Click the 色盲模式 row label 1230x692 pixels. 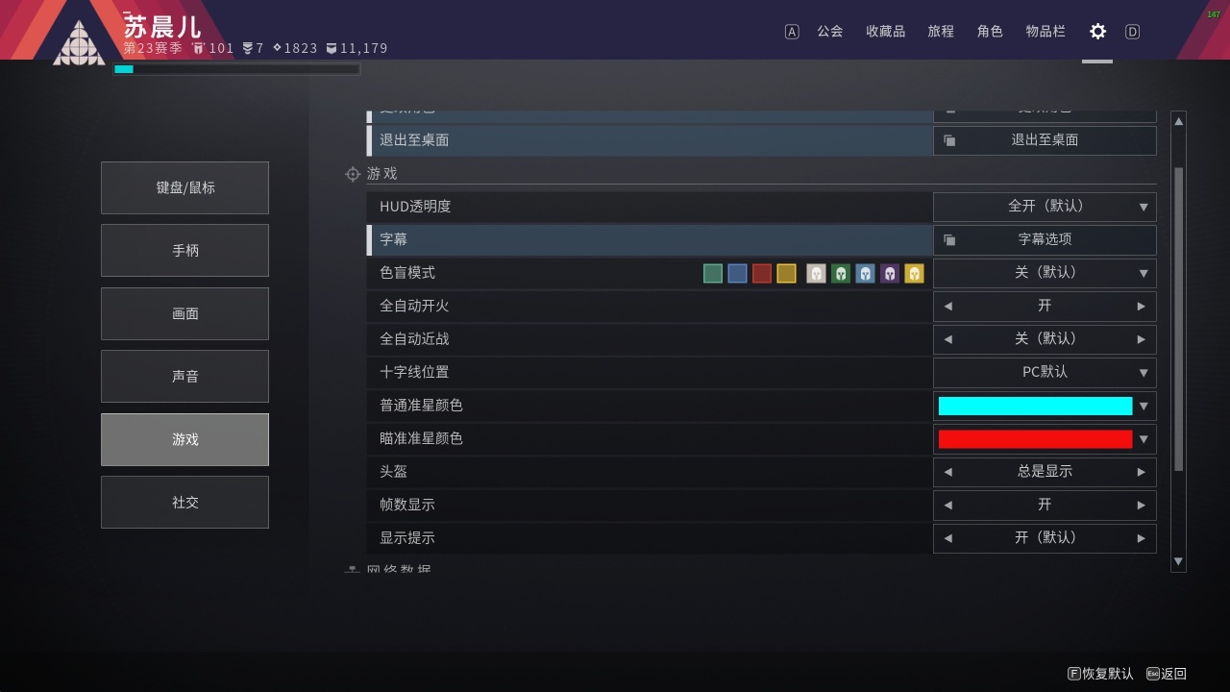coord(407,273)
